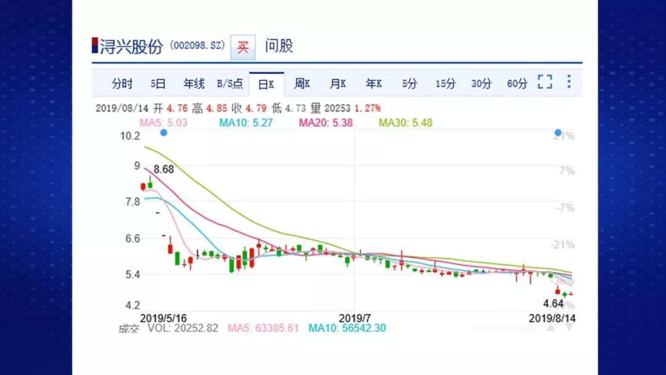Select the 60分 chart tab
666x375 pixels.
(x=517, y=84)
